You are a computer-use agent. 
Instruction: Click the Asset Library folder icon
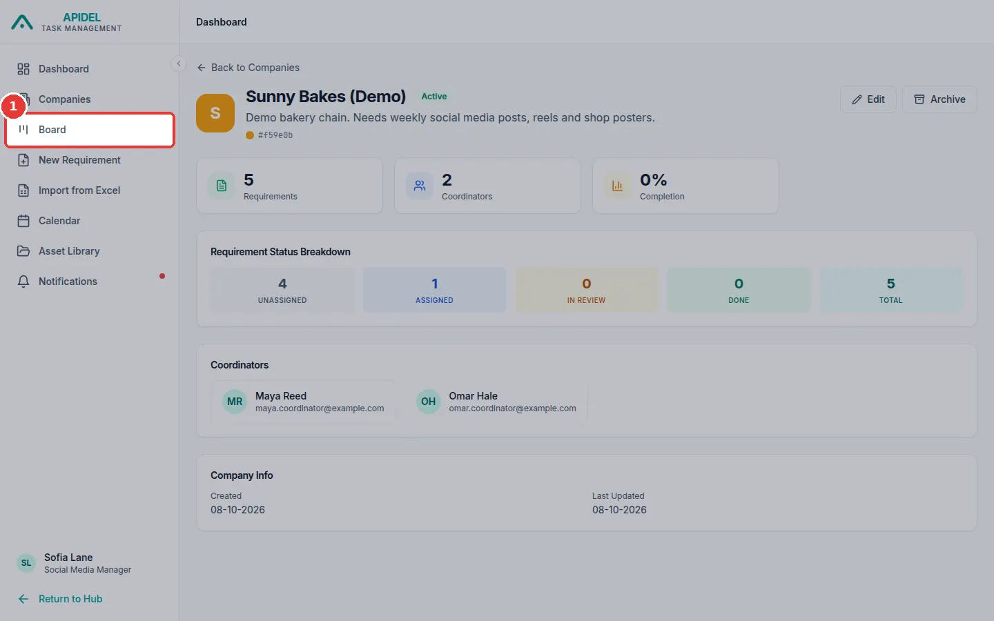[23, 251]
